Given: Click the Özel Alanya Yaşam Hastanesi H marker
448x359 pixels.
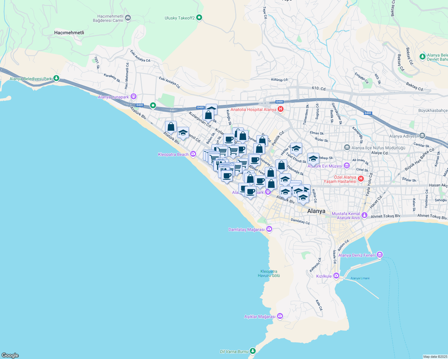Looking at the screenshot, I should [361, 179].
